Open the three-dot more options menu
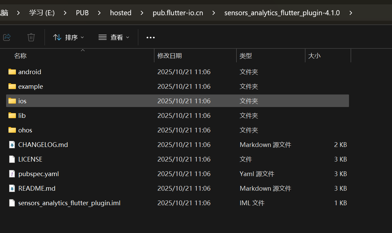Image resolution: width=392 pixels, height=233 pixels. click(x=151, y=38)
